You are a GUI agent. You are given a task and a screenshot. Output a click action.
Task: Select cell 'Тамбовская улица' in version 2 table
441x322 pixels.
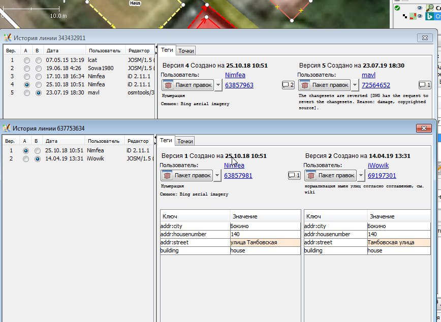(x=399, y=242)
